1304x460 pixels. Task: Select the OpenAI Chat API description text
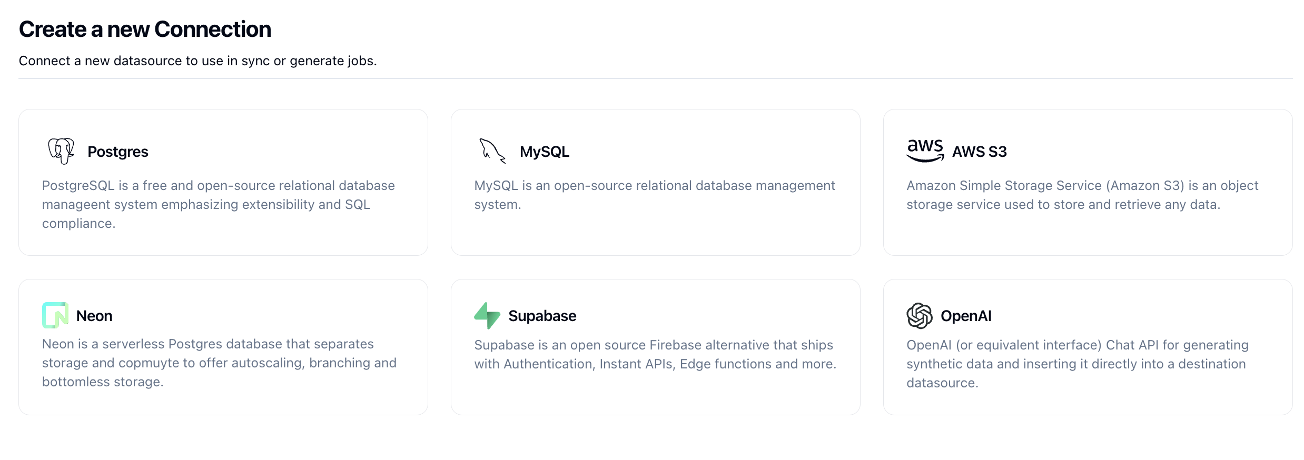[1078, 364]
